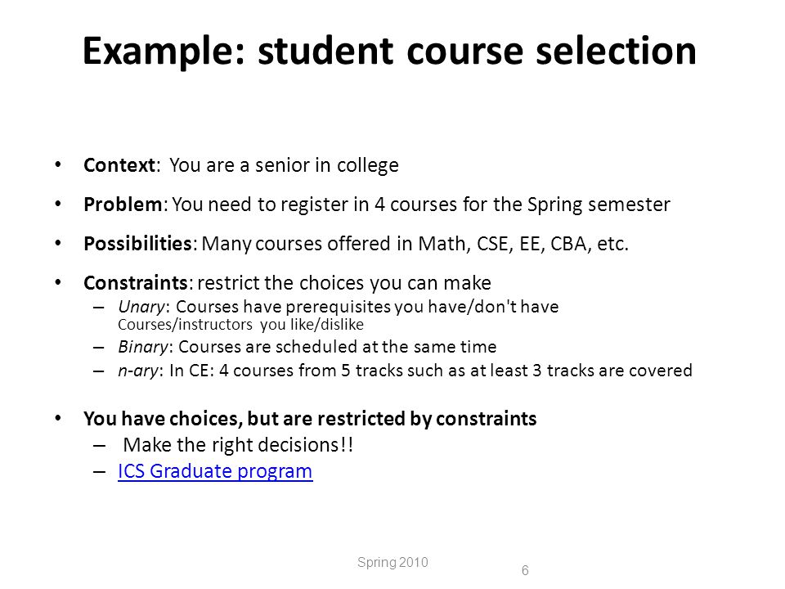Click the slide title 'Example: student course selection'
The width and height of the screenshot is (785, 589).
coord(389,51)
